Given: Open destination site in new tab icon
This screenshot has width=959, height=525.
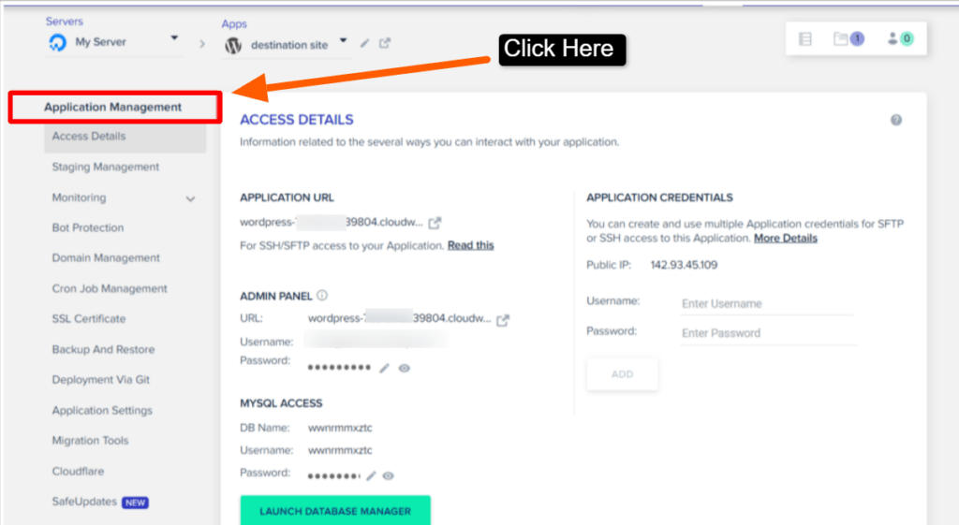Looking at the screenshot, I should click(x=385, y=43).
